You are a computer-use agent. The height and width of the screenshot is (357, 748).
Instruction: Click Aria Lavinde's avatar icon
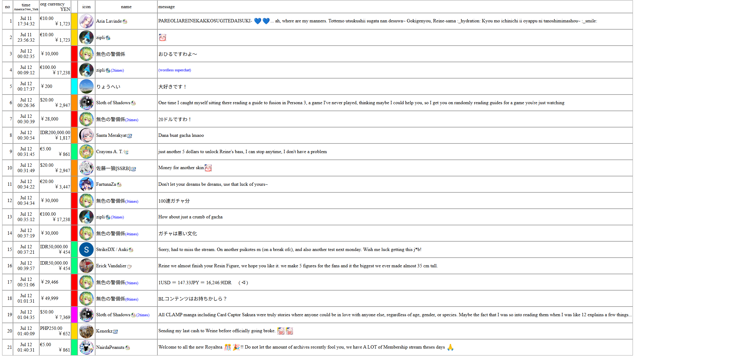(86, 21)
